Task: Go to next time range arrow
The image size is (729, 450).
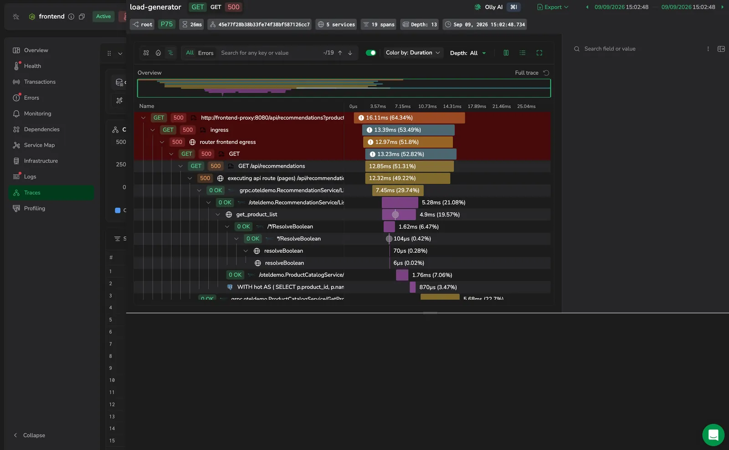Action: (x=722, y=7)
